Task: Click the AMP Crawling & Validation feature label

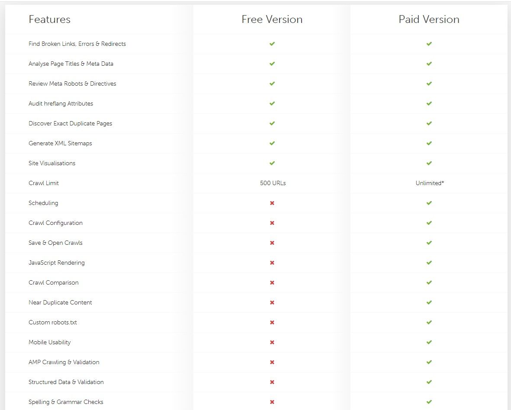Action: (x=64, y=362)
